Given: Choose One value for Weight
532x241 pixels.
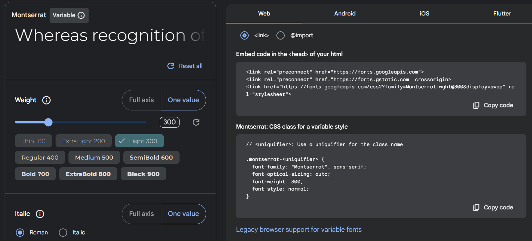Looking at the screenshot, I should tap(184, 100).
